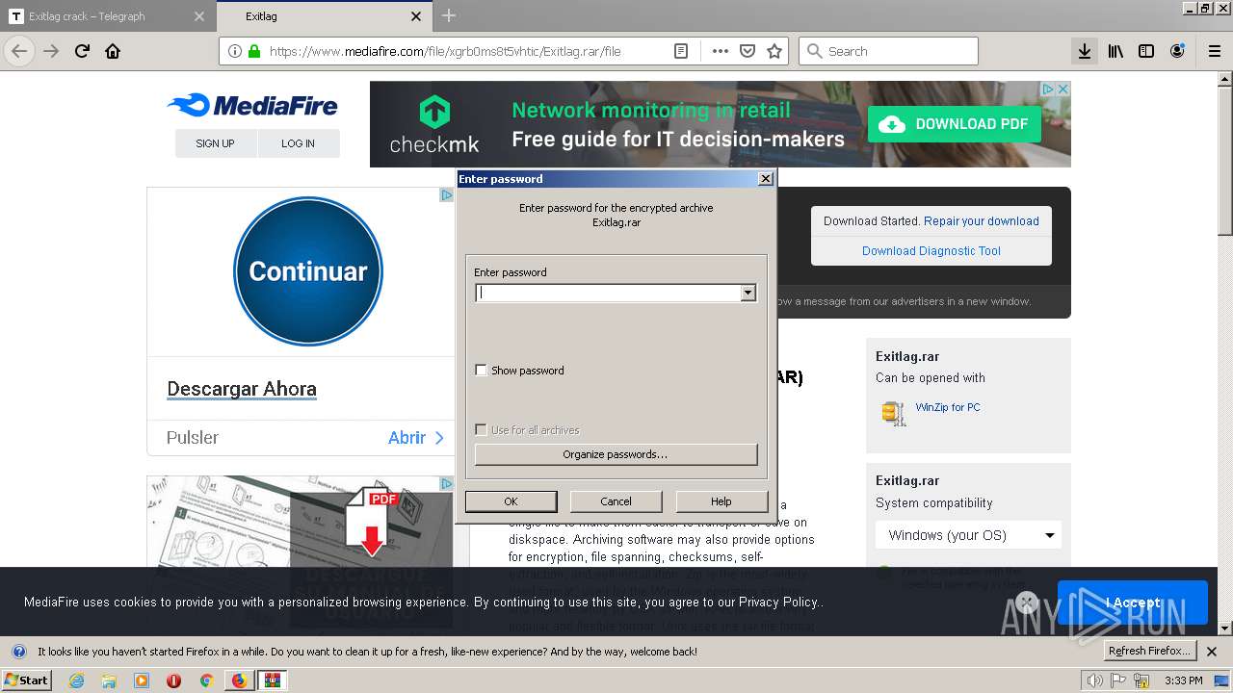Close the Exitlag crack Telegraph tab
The image size is (1233, 693).
[199, 16]
